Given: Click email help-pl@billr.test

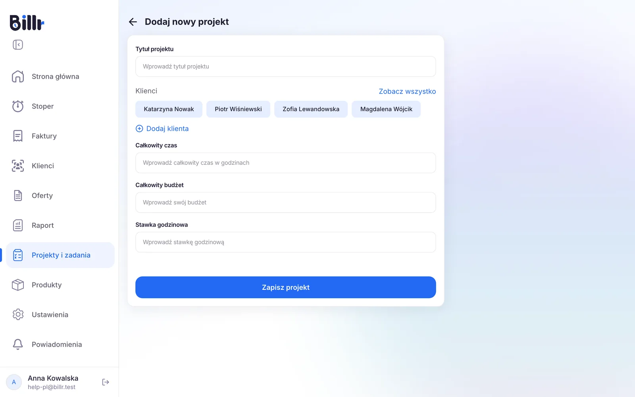Looking at the screenshot, I should (x=52, y=387).
